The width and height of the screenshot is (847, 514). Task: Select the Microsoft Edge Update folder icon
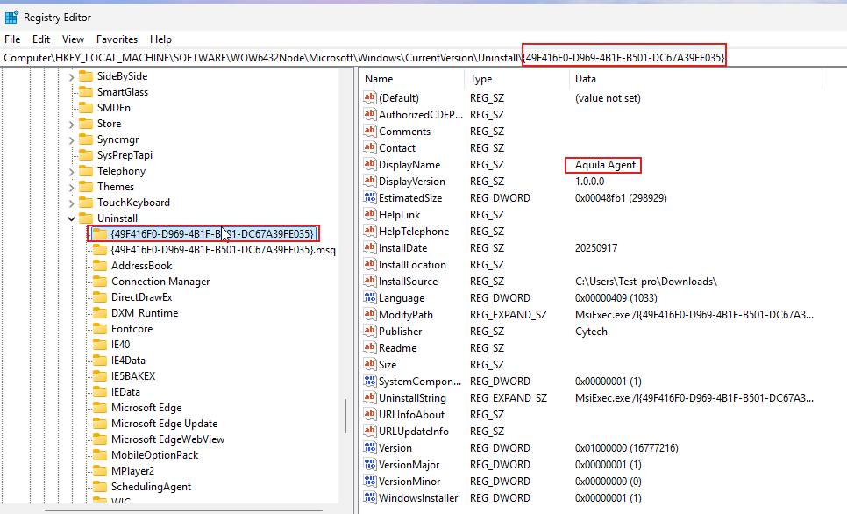point(100,423)
